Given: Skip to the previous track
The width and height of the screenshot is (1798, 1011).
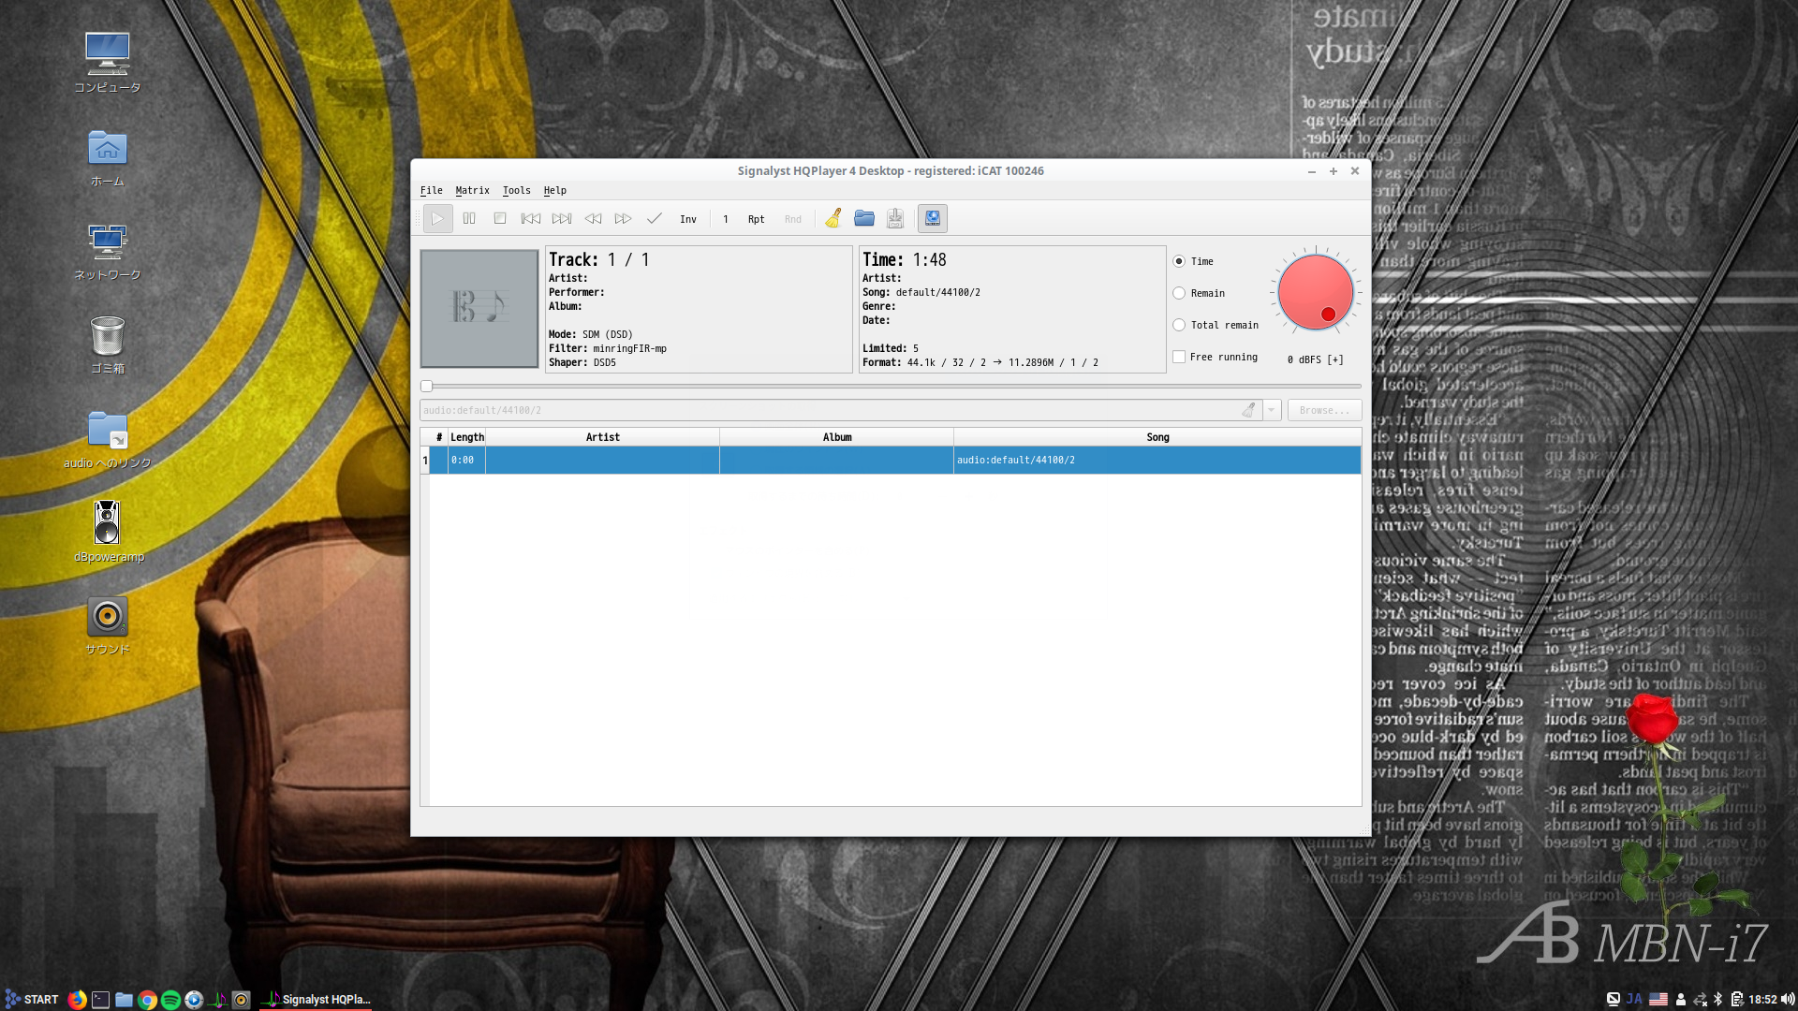Looking at the screenshot, I should pyautogui.click(x=531, y=219).
